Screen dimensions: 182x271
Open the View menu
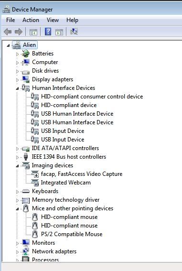click(x=53, y=20)
